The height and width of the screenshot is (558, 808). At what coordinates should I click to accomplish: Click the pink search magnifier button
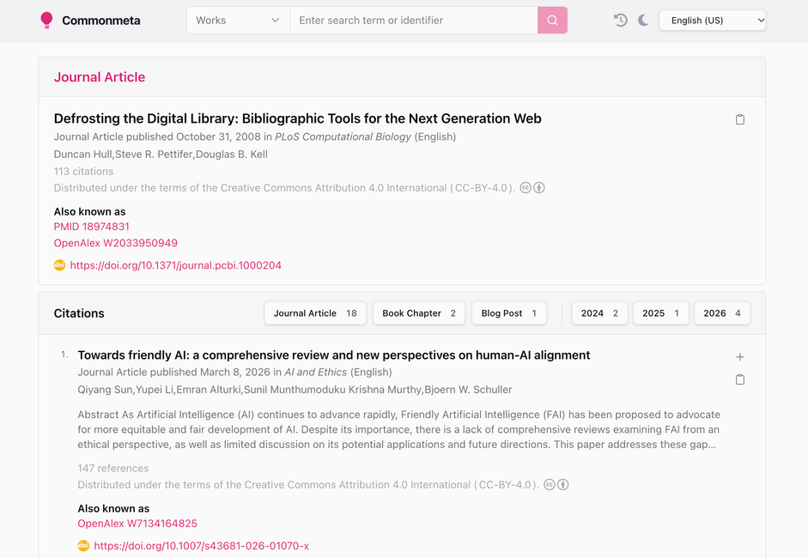(552, 20)
